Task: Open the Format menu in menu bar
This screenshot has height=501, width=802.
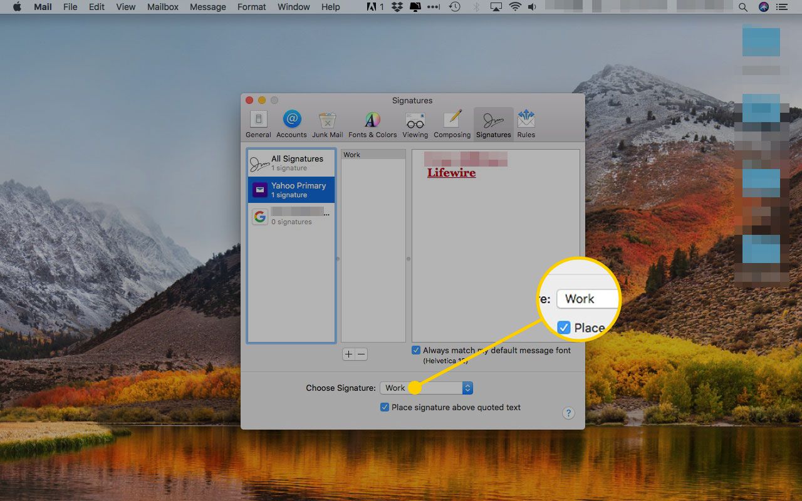Action: point(251,7)
